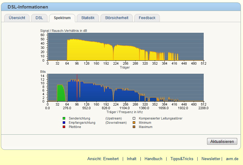
Task: Visit the avm.de link
Action: point(232,159)
